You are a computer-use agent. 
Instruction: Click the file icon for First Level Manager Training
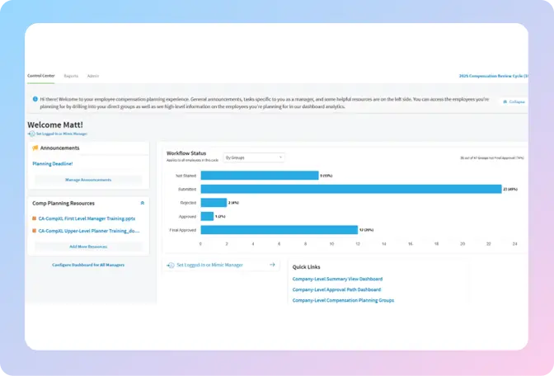[x=34, y=219]
